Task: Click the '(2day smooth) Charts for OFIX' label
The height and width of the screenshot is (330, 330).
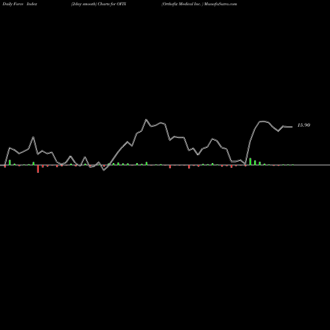Action: (x=98, y=4)
